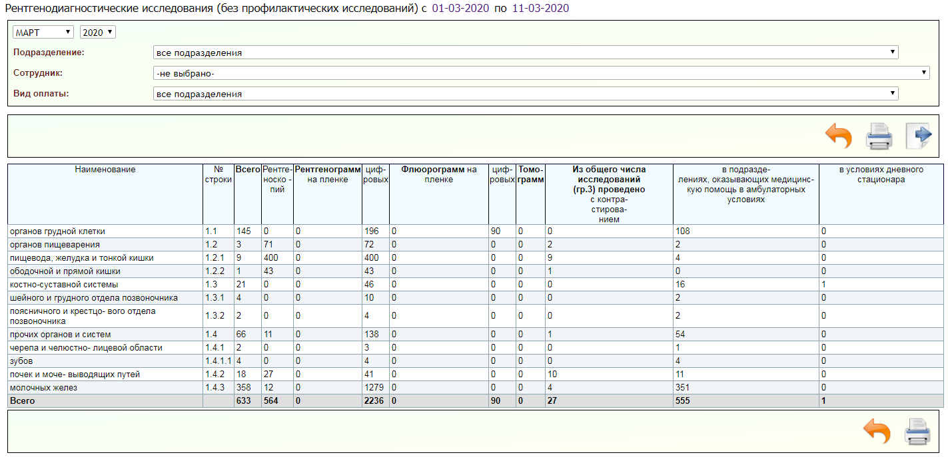Image resolution: width=948 pixels, height=457 pixels.
Task: Click the bottom orange back arrow icon
Action: pyautogui.click(x=877, y=431)
